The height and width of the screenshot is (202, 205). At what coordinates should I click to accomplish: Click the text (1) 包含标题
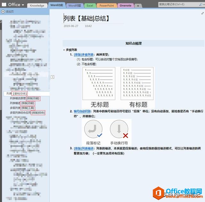point(85,59)
